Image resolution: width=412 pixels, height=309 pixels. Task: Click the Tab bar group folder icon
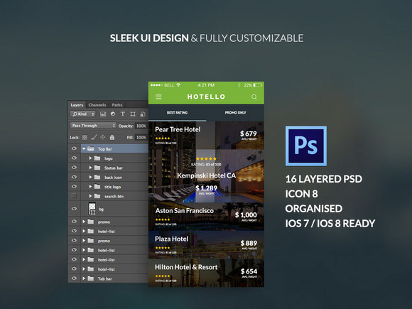[91, 278]
